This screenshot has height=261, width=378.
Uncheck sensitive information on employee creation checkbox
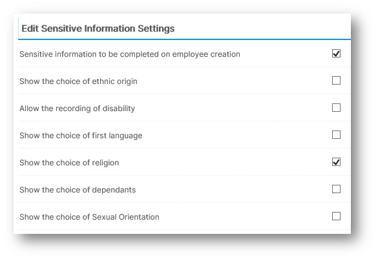pyautogui.click(x=336, y=54)
